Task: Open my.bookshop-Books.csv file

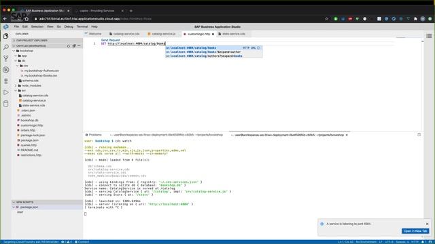Action: 41,76
